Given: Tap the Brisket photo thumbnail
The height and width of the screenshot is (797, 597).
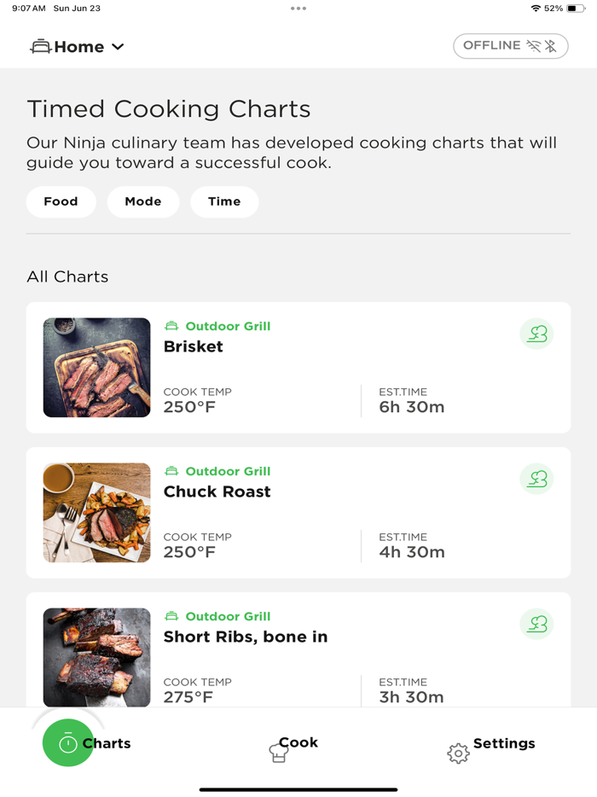Looking at the screenshot, I should click(x=97, y=368).
